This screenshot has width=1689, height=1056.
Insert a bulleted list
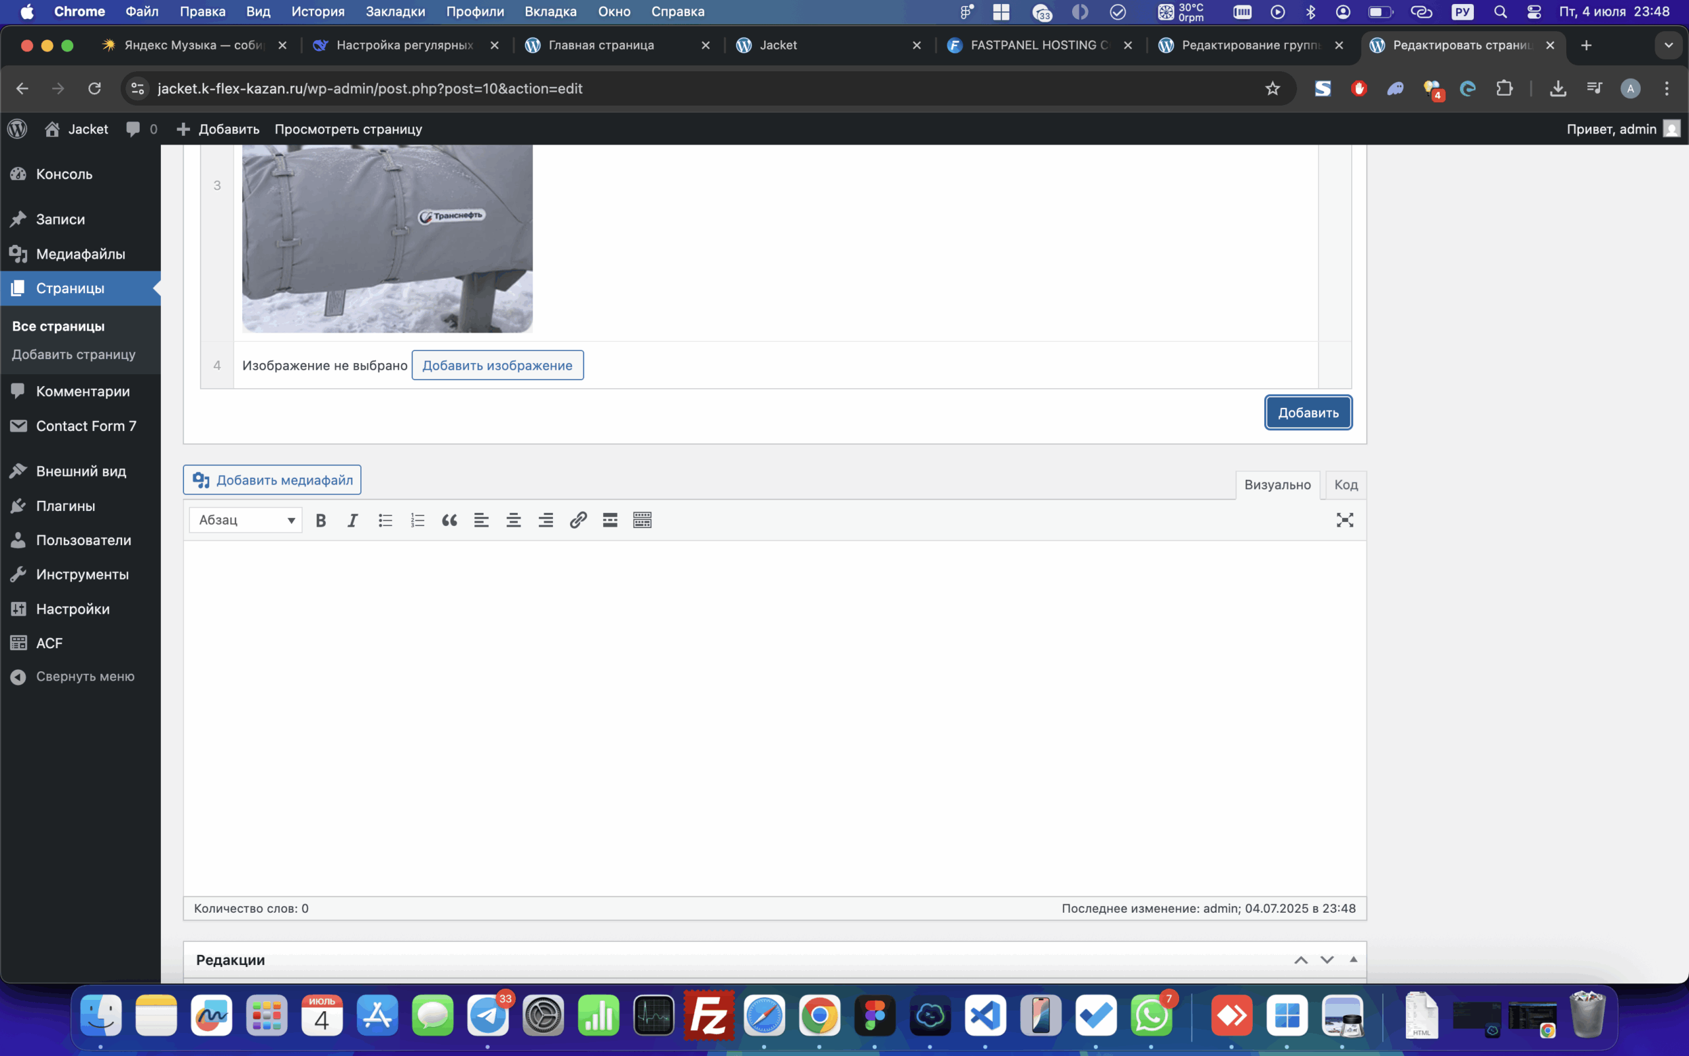385,520
